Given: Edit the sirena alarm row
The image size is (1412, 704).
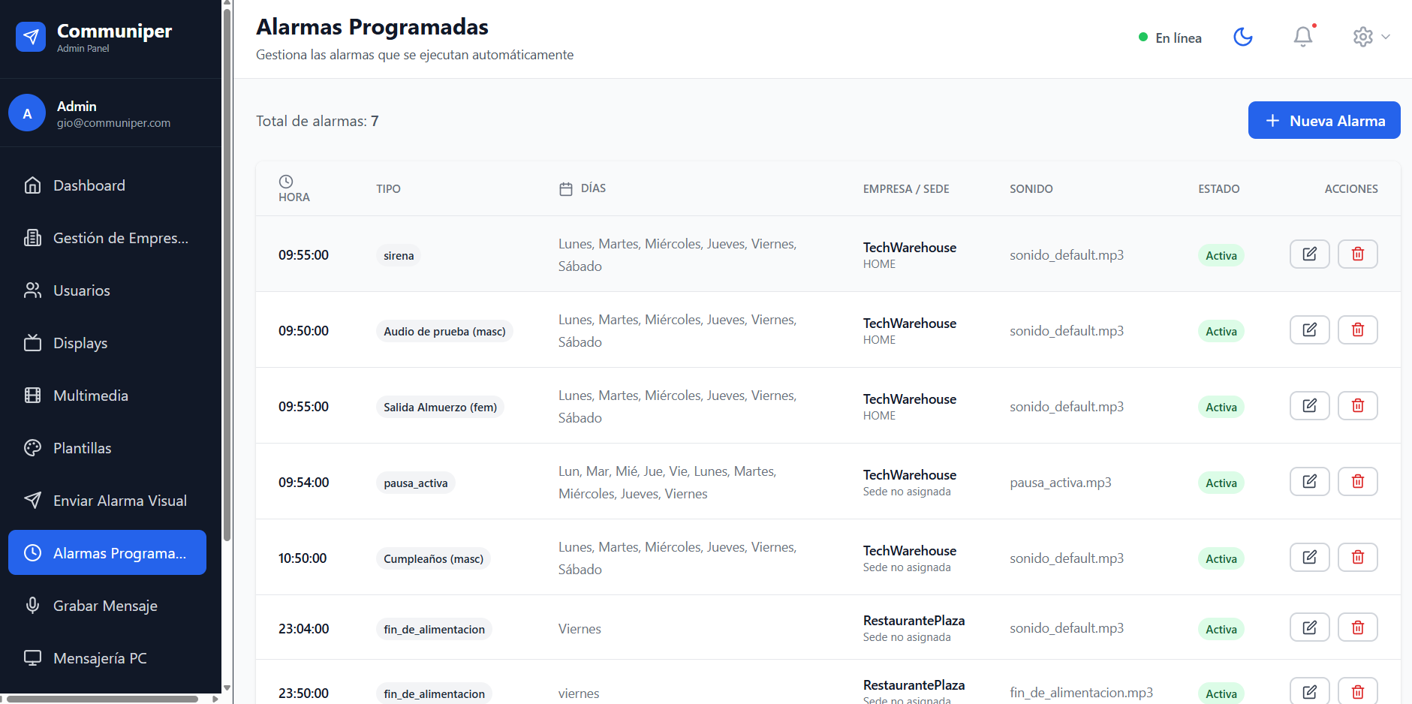Looking at the screenshot, I should point(1309,254).
